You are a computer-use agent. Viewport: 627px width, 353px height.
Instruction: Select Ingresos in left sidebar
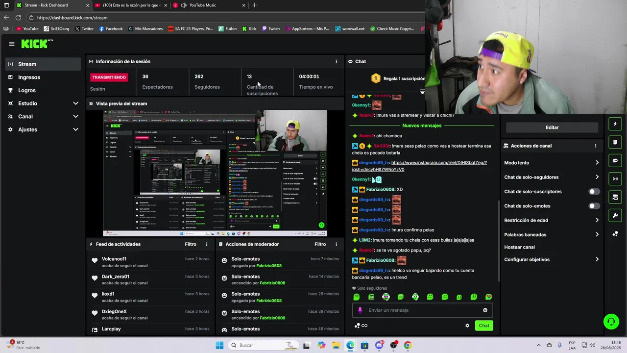43,77
